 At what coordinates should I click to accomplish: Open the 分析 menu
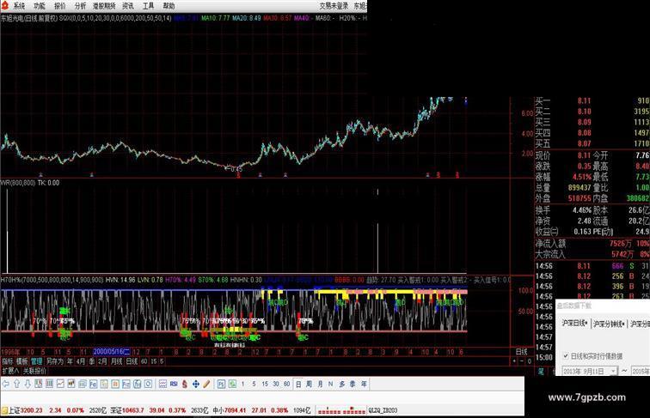(x=81, y=6)
